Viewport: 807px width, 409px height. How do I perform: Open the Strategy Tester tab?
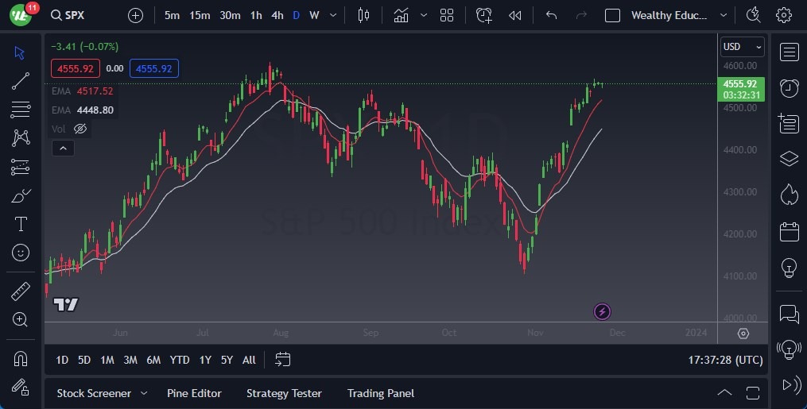[x=284, y=393]
